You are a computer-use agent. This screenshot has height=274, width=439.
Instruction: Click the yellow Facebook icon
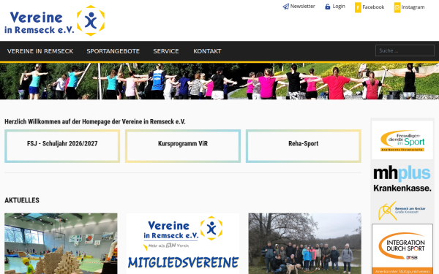coord(358,7)
